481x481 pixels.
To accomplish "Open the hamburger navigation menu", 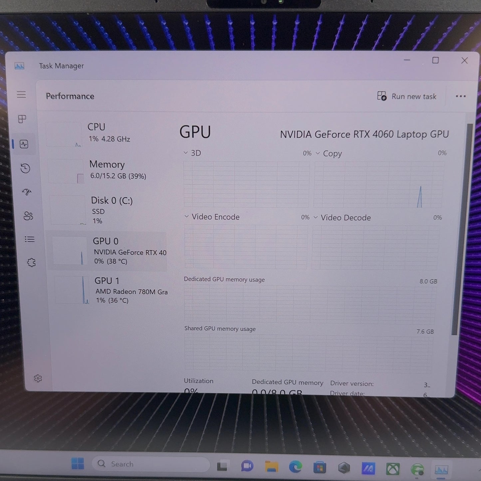I will 21,95.
